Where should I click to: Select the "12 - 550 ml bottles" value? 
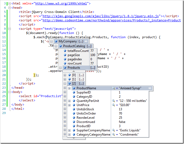[133, 101]
